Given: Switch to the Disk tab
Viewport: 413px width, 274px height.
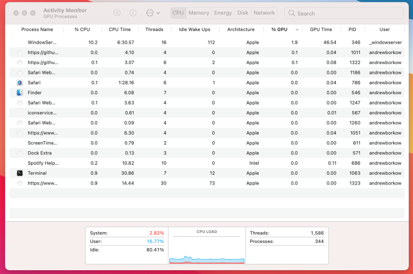Looking at the screenshot, I should pos(243,13).
